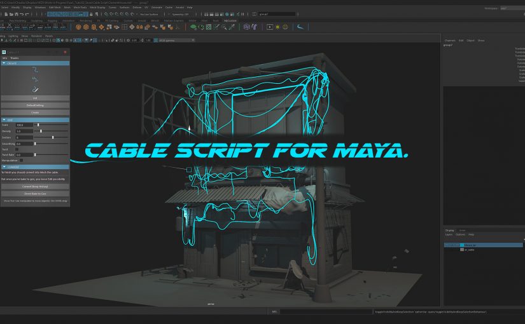Click the Init button in Cable panel
Viewport: 525px width, 324px height.
(x=35, y=98)
